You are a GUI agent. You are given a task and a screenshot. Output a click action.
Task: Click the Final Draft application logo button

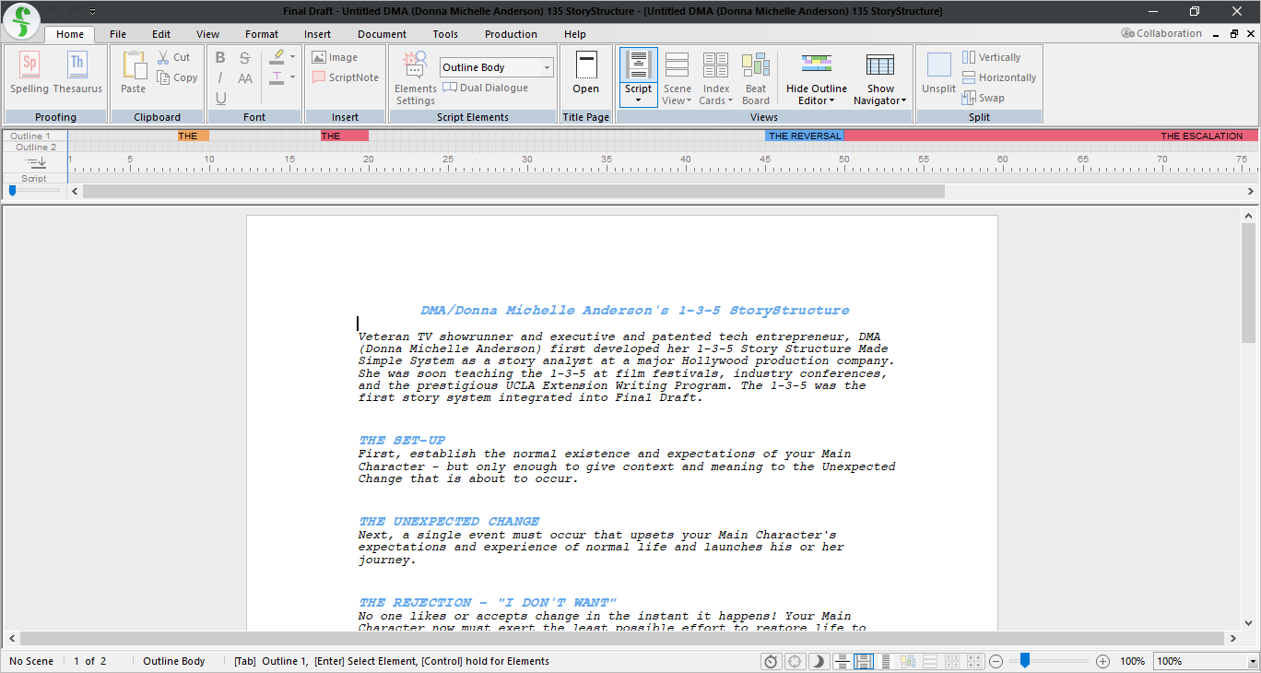coord(22,20)
